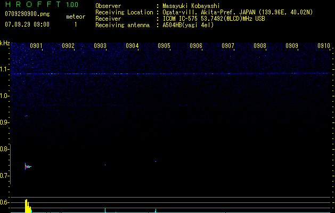Click the 0.6 kHz axis label
335x213 pixels.
(x=4, y=202)
